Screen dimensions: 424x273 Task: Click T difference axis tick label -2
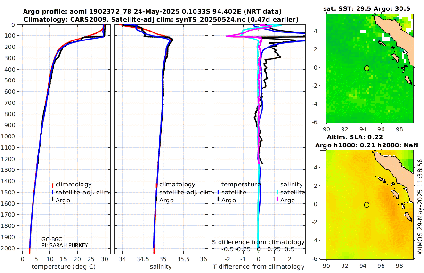pos(228,259)
